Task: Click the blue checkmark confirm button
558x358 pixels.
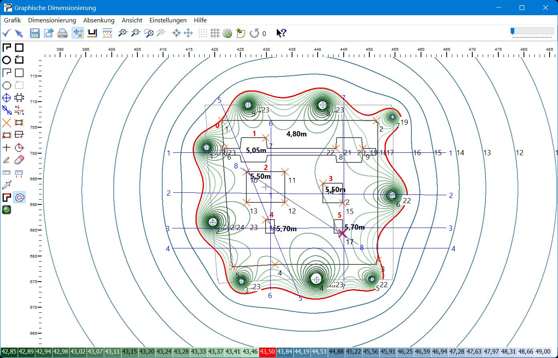Action: 6,33
